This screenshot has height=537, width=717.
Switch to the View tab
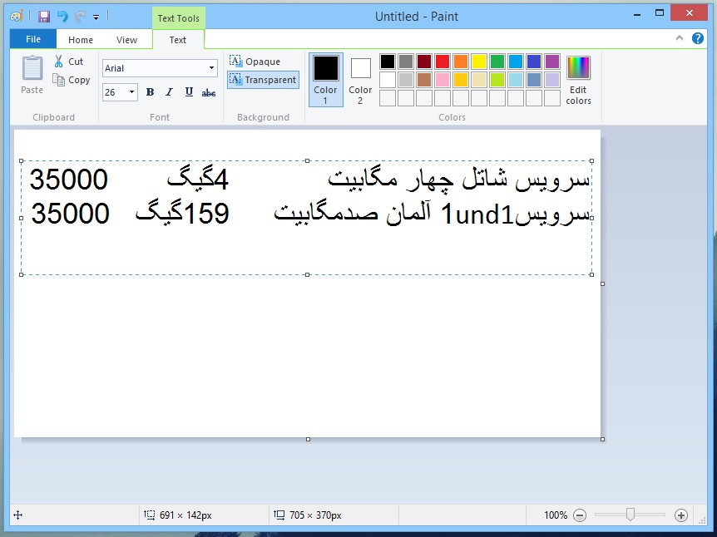126,40
